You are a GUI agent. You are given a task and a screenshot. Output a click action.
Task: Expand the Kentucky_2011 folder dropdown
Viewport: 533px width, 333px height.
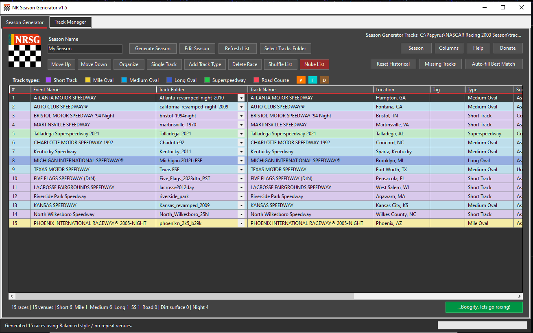click(x=241, y=152)
